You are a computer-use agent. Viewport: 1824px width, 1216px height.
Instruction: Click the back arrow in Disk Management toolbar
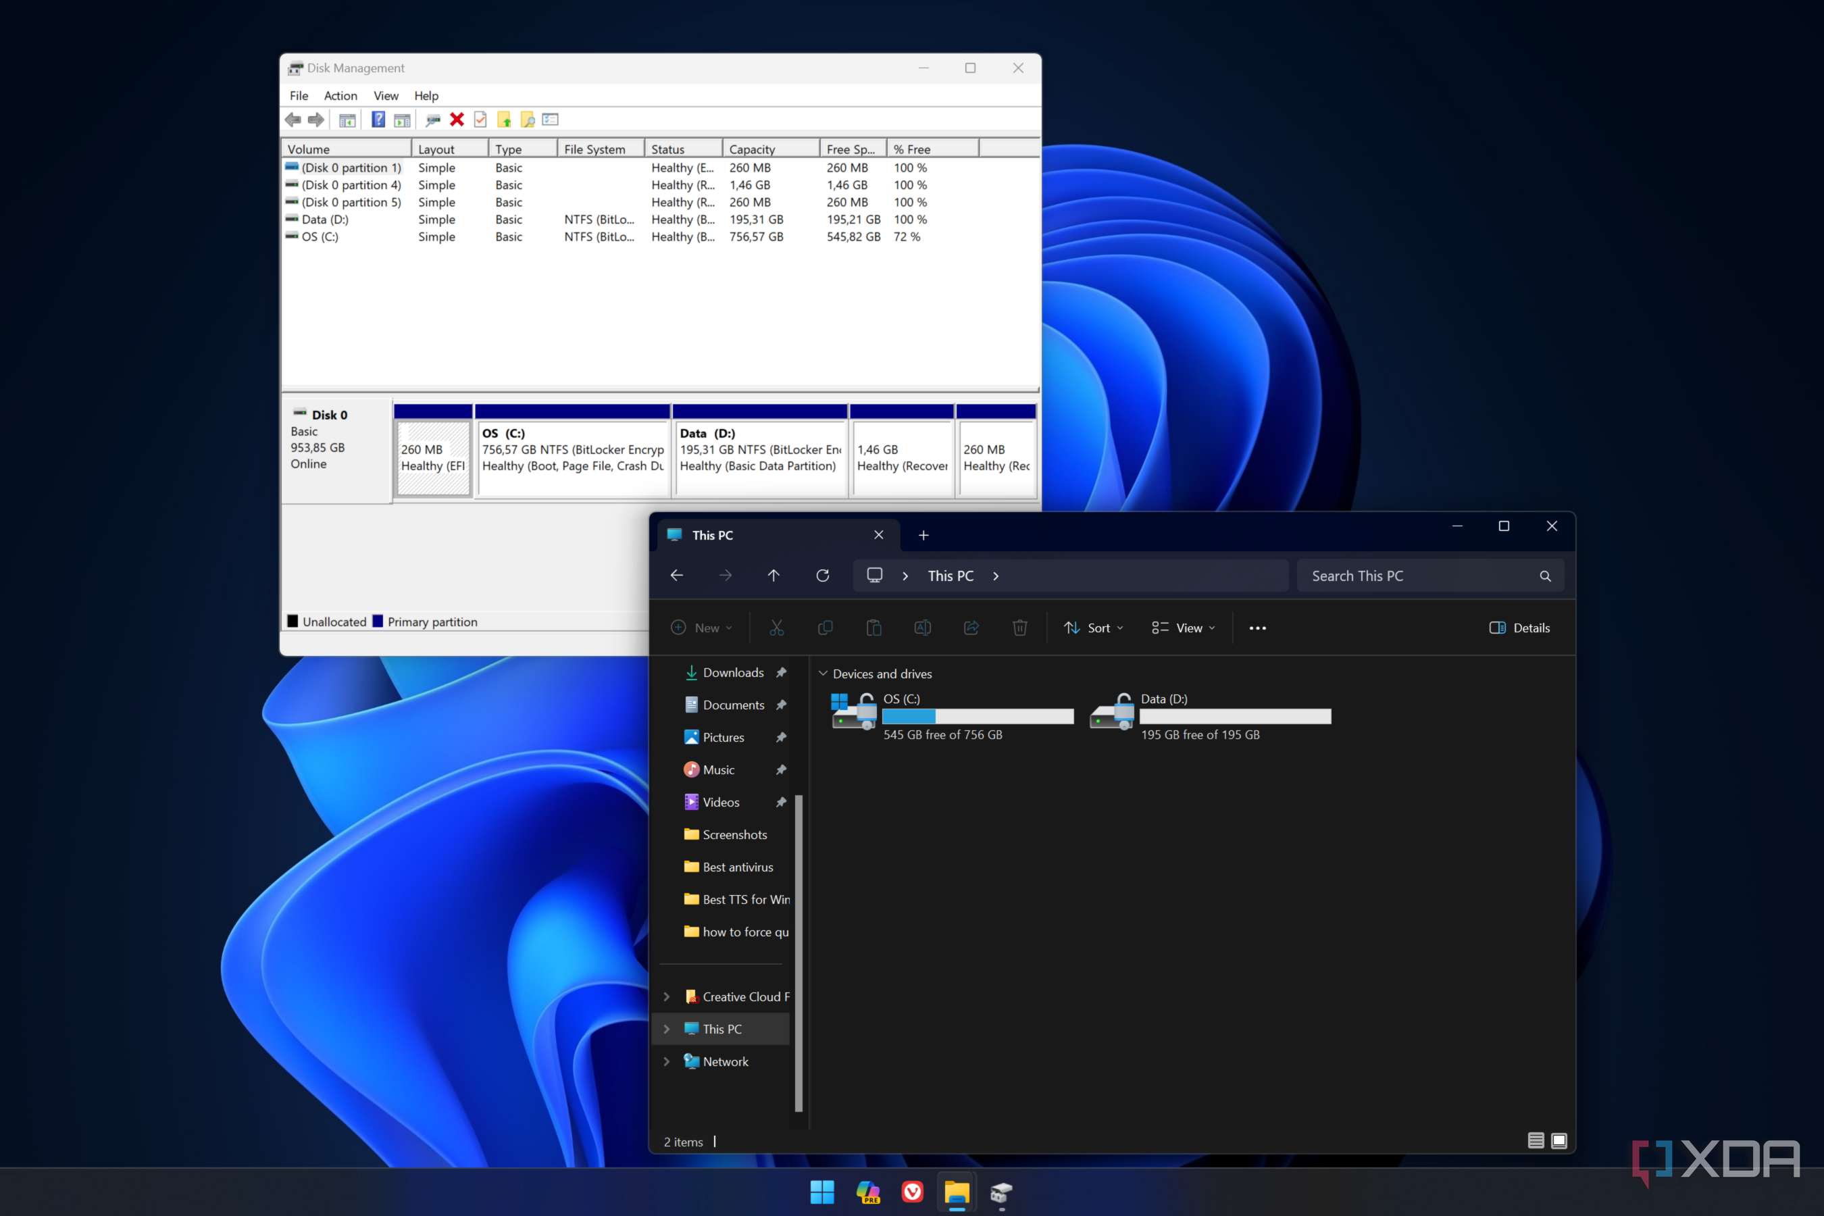click(293, 120)
